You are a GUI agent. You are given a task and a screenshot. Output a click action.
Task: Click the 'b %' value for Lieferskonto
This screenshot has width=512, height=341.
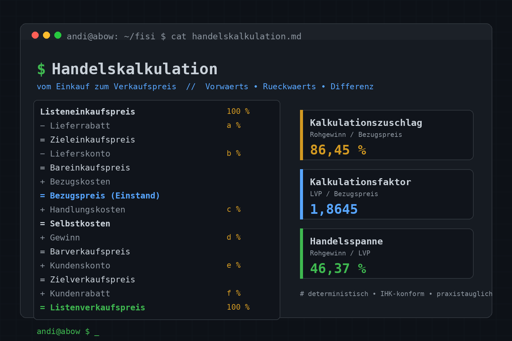234,153
